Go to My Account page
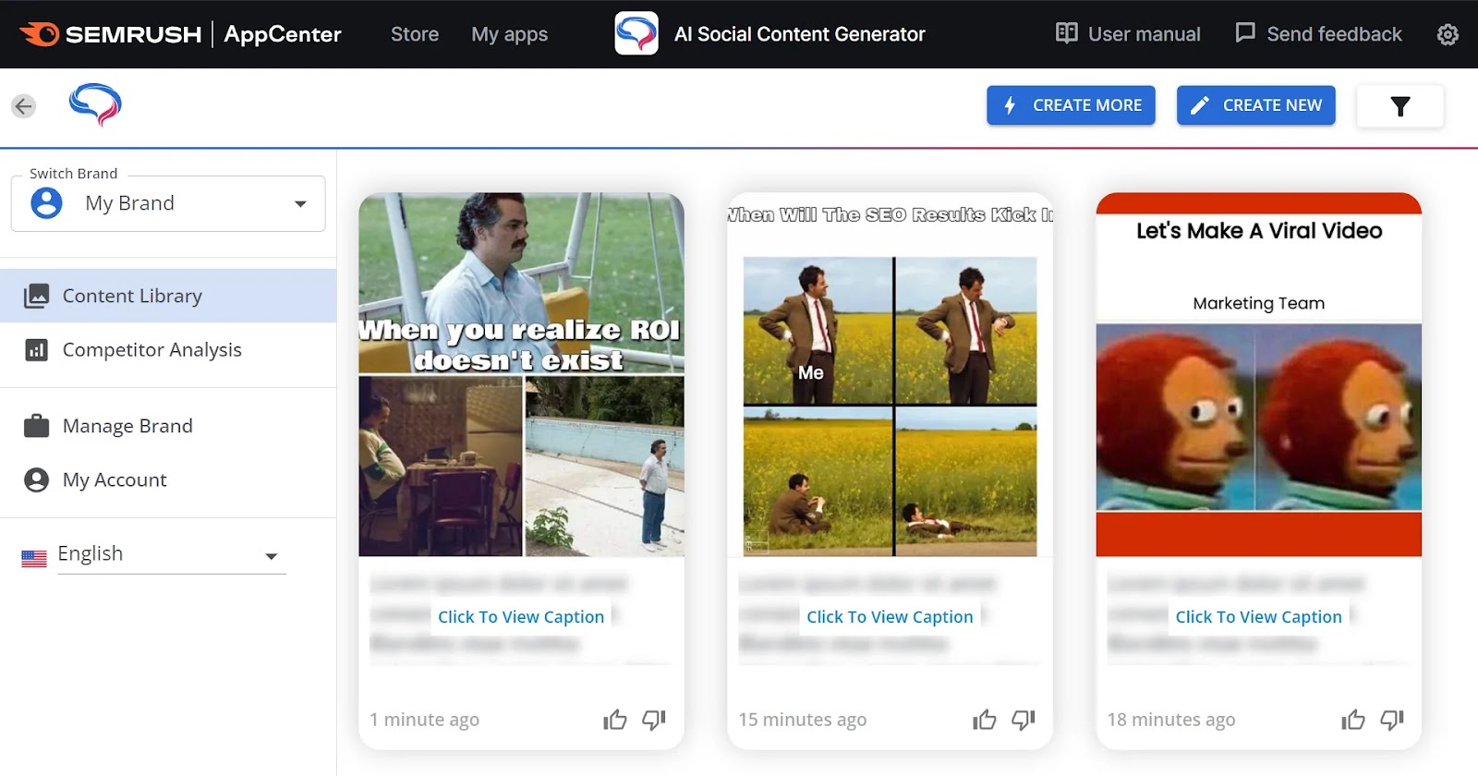 [115, 480]
